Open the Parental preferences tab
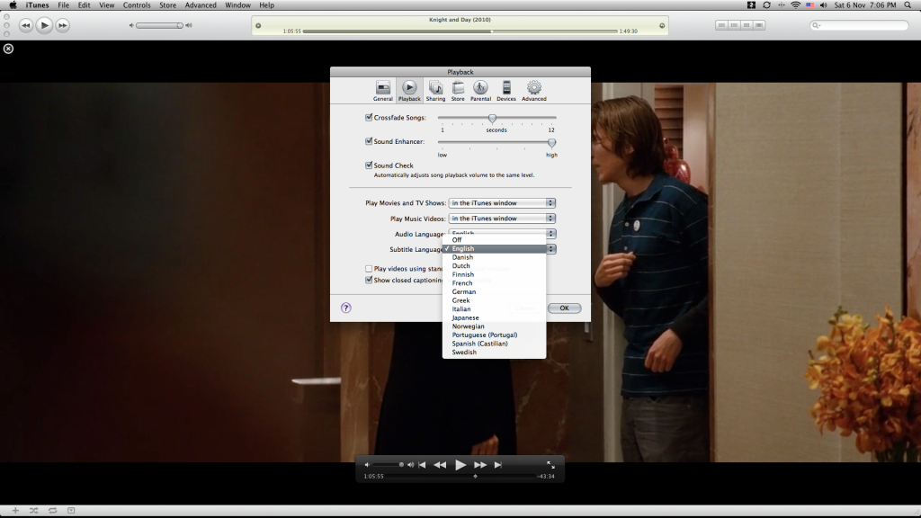The width and height of the screenshot is (921, 518). (480, 91)
